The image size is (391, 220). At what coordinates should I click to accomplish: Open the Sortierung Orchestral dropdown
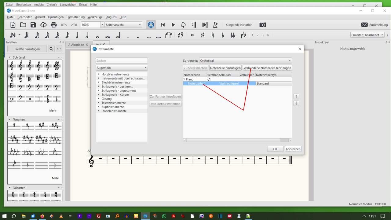pyautogui.click(x=245, y=61)
